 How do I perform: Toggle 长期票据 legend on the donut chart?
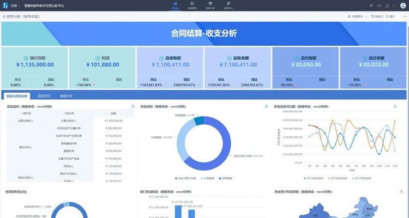click(208, 178)
